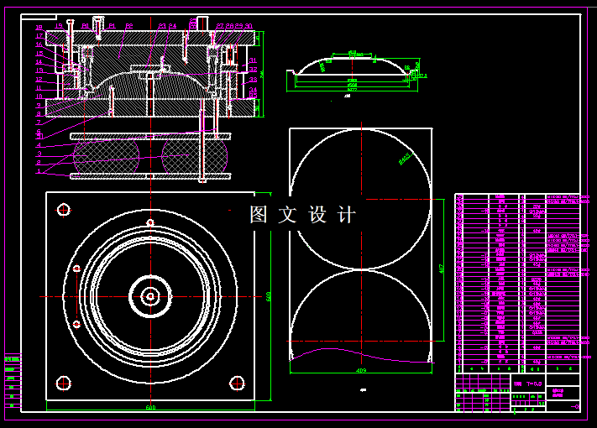The image size is (597, 428).
Task: Pick the right cross-hatched rubber spring in section view
Action: click(195, 156)
